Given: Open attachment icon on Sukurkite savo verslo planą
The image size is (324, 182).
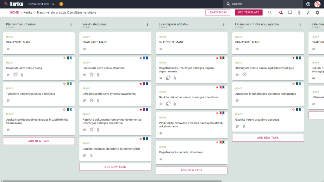Looking at the screenshot, I should [22, 75].
